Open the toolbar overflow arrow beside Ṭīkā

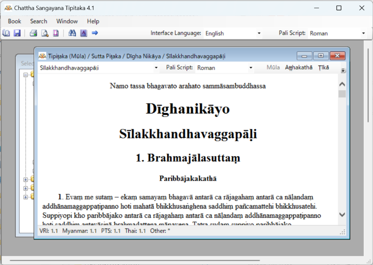tap(343, 70)
